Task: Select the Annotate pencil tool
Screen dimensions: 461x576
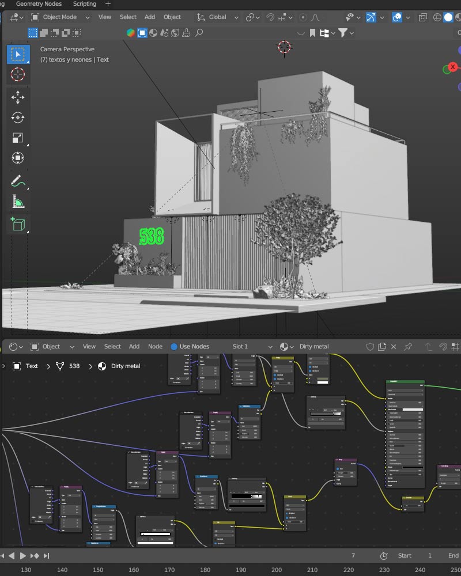Action: 18,182
